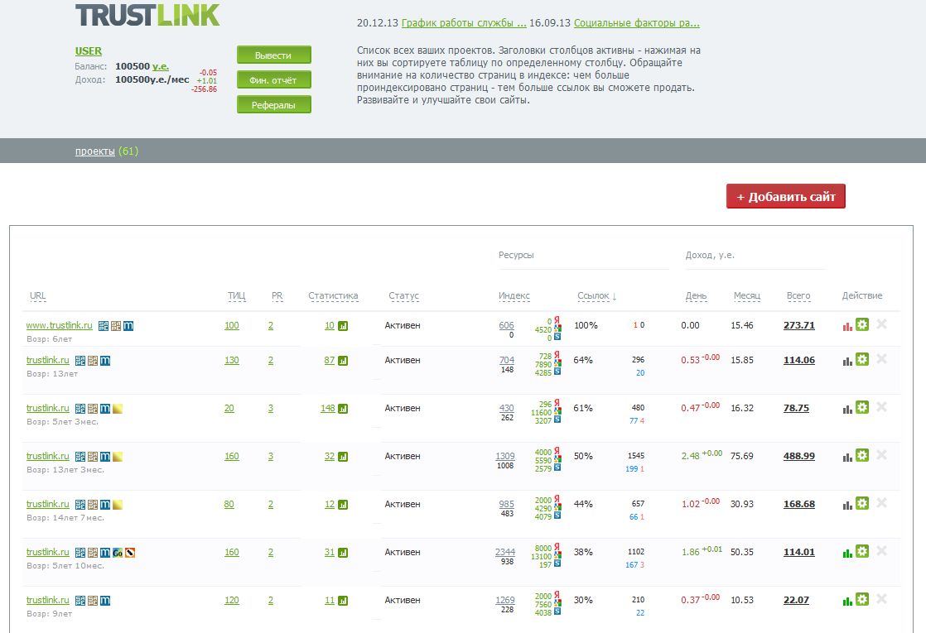This screenshot has height=633, width=926.
Task: Sort table by Индекс column header
Action: click(x=514, y=295)
